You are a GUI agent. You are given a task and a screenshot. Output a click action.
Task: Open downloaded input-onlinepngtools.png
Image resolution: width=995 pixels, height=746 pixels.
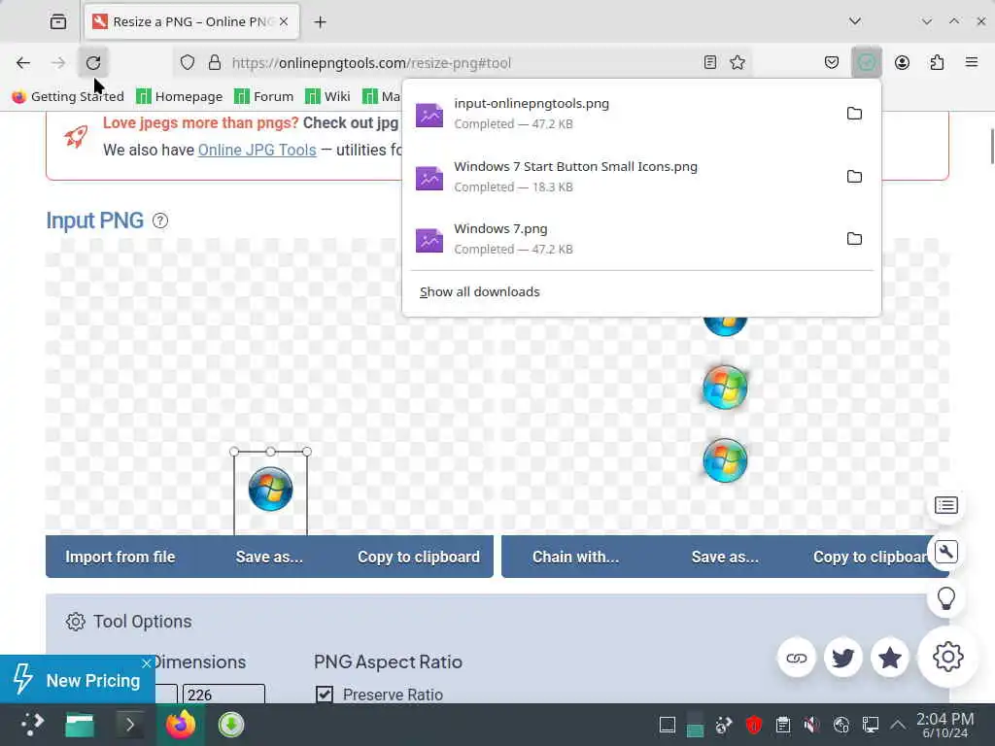622,114
